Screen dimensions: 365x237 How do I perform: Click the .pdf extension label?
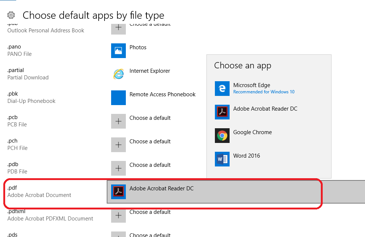click(12, 188)
